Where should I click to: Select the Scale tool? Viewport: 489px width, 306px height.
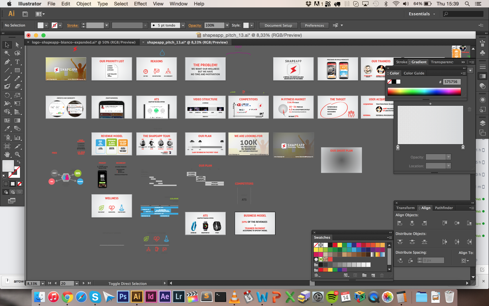(18, 95)
